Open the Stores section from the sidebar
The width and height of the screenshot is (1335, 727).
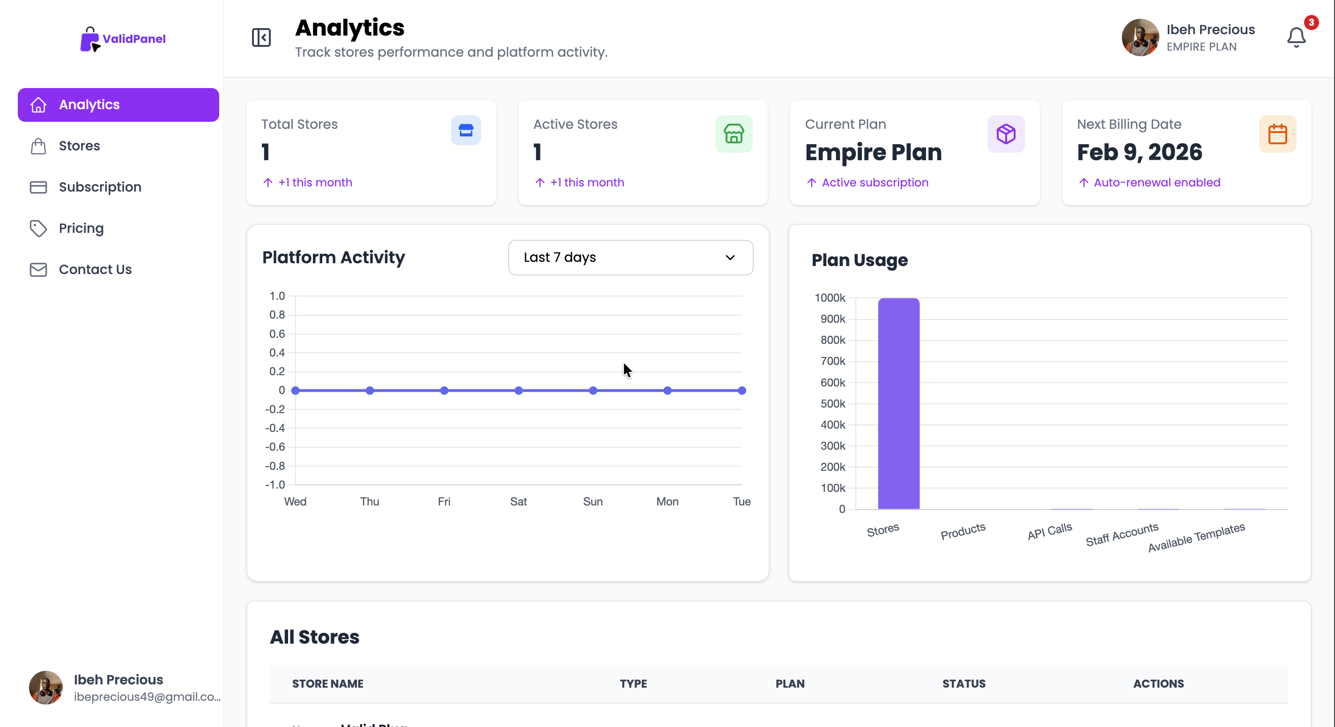[79, 146]
